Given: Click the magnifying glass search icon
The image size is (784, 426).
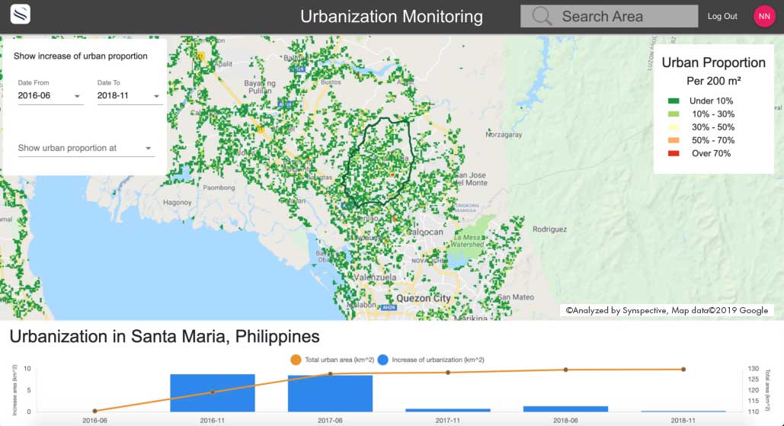Looking at the screenshot, I should point(542,16).
